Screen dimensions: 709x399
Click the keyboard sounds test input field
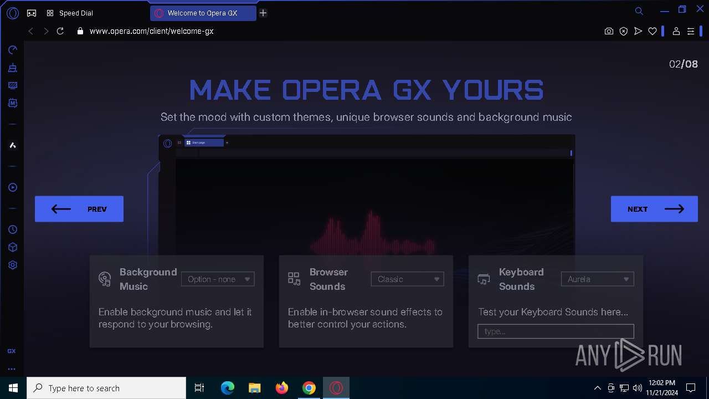pyautogui.click(x=556, y=331)
